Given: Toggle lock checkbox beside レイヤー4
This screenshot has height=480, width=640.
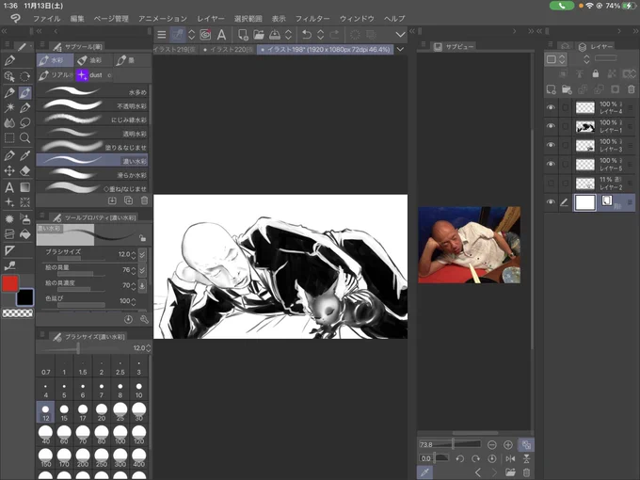Looking at the screenshot, I should click(x=566, y=107).
